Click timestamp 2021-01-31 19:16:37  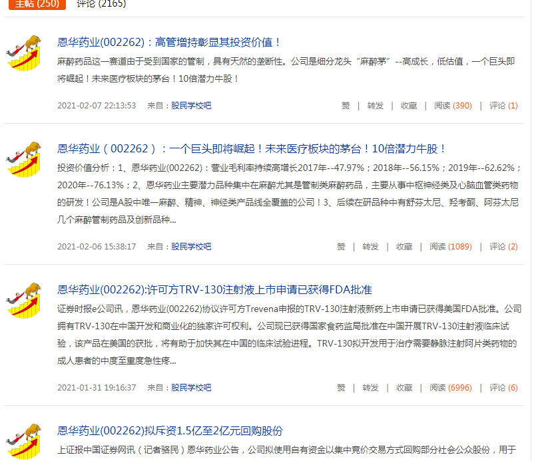[97, 388]
